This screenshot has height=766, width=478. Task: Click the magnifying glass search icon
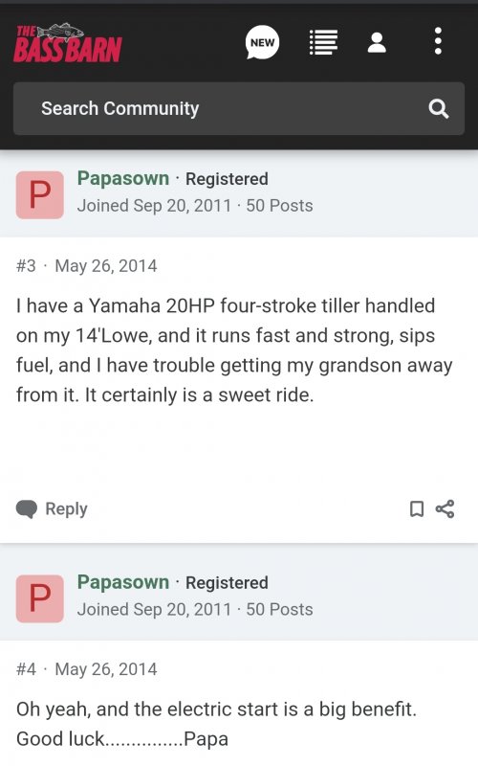[439, 108]
